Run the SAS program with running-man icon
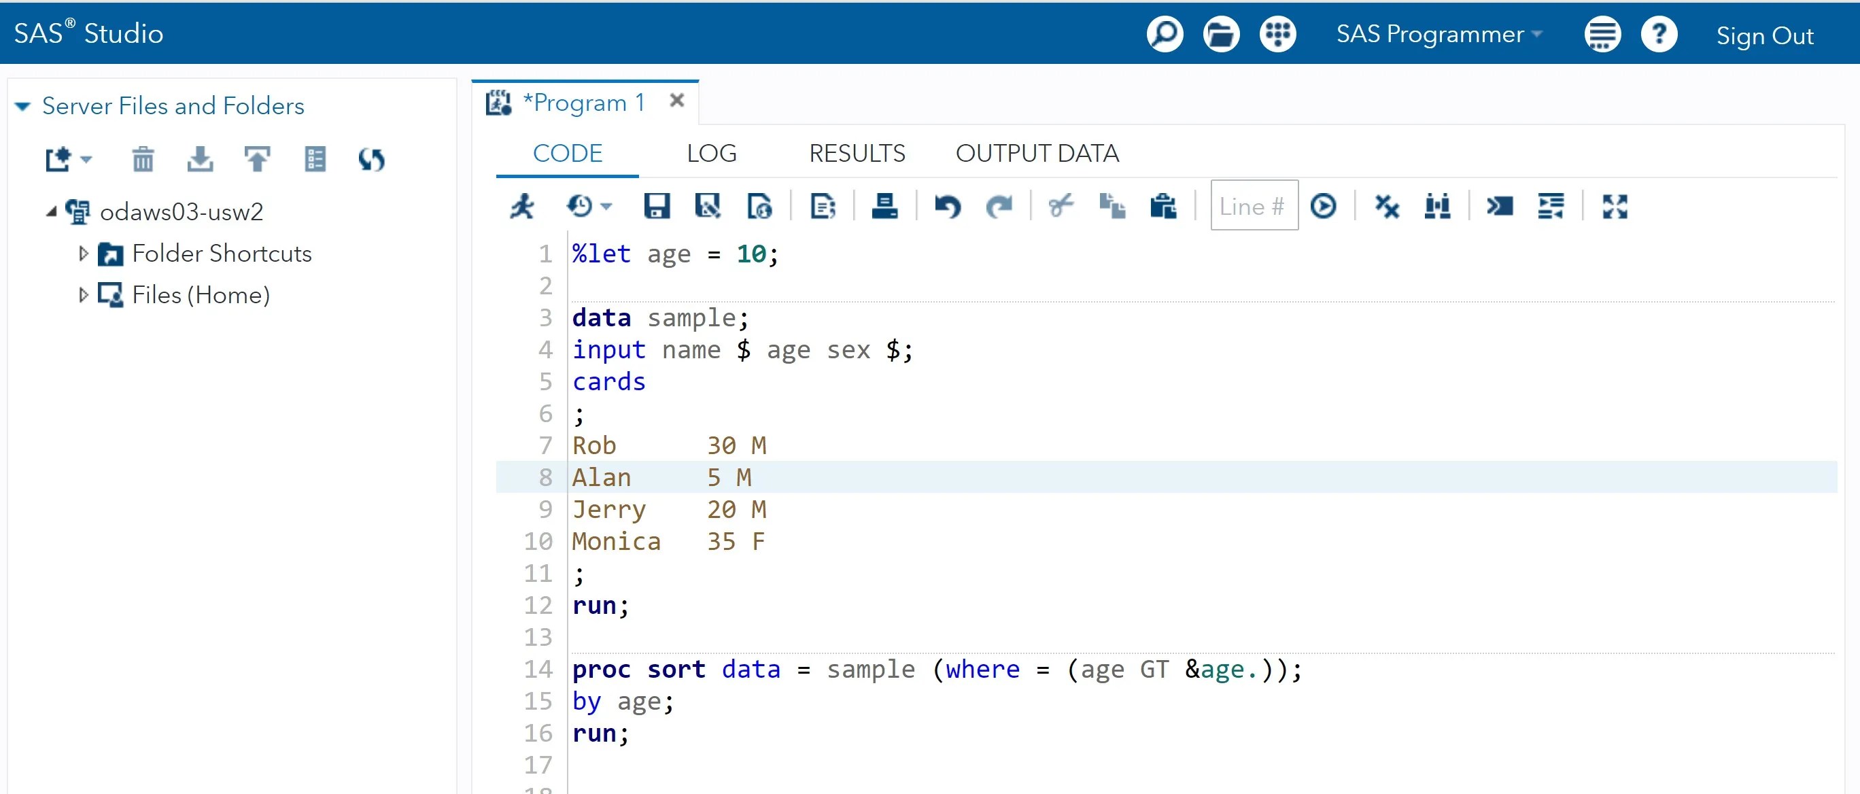 (522, 207)
